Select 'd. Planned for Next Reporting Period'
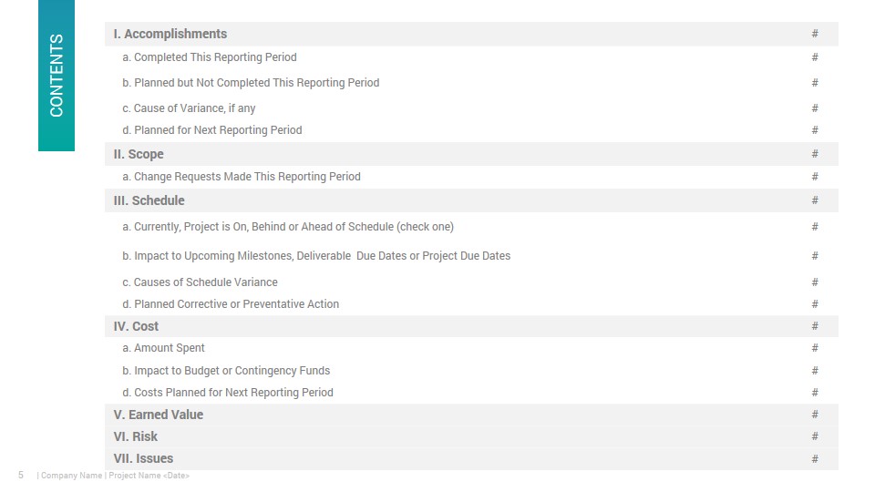This screenshot has width=875, height=492. (x=212, y=130)
